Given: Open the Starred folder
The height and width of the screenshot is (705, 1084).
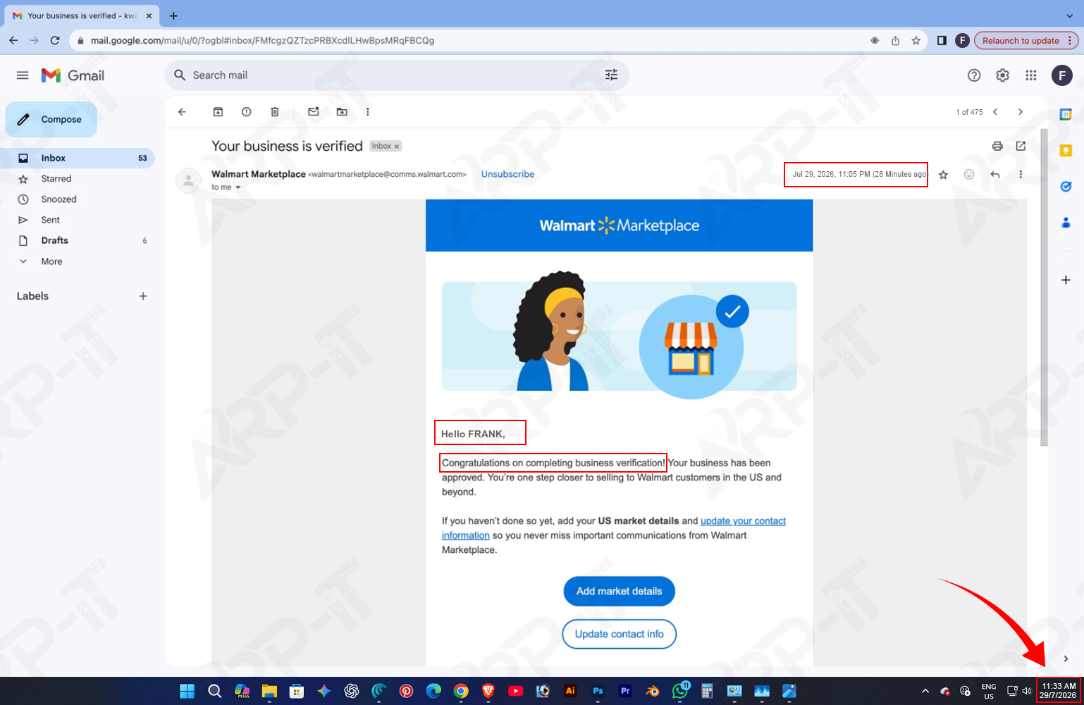Looking at the screenshot, I should tap(78, 179).
